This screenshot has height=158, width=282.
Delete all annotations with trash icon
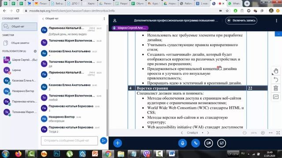point(276,88)
